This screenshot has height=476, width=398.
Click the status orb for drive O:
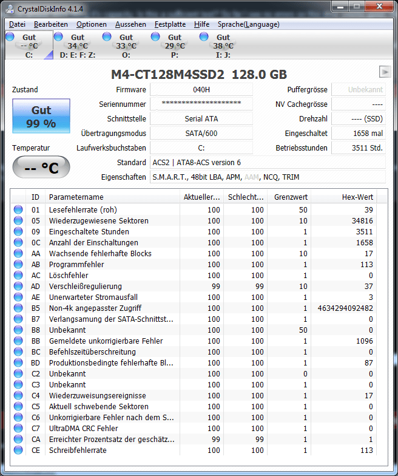[107, 36]
